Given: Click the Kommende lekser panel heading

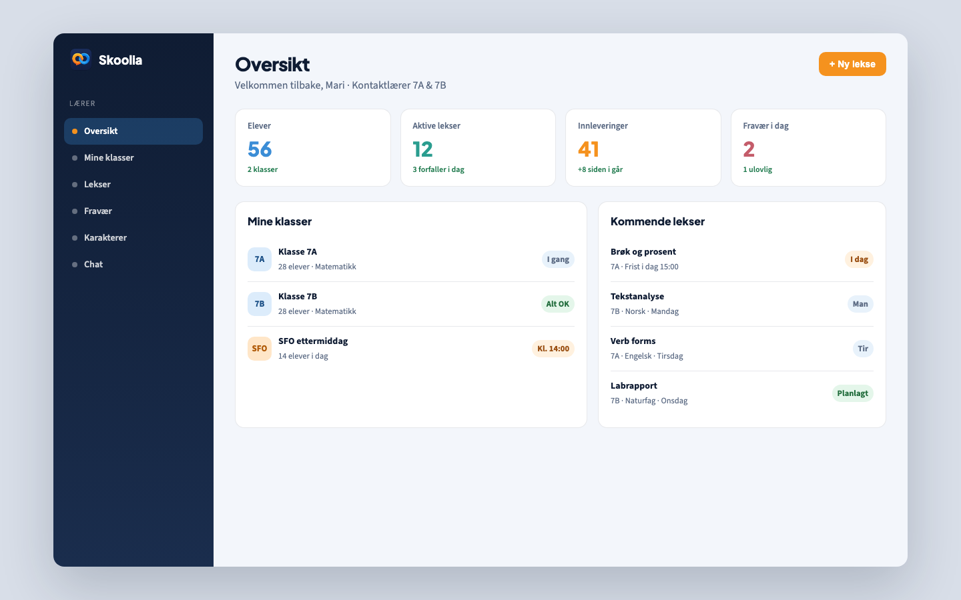Looking at the screenshot, I should [657, 221].
